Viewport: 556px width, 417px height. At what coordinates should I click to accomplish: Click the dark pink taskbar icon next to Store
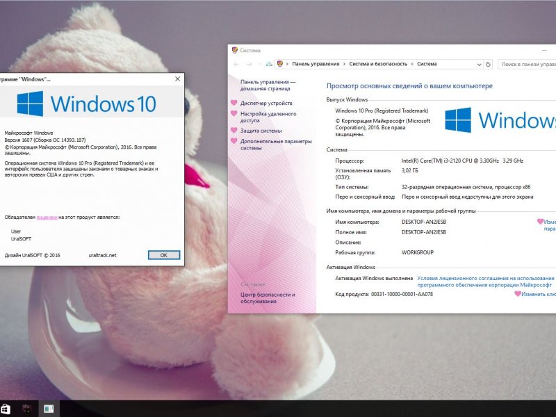[27, 409]
